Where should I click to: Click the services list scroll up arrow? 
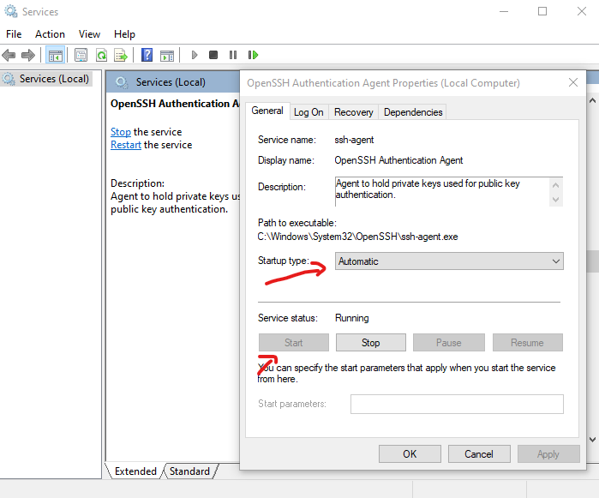tap(592, 101)
